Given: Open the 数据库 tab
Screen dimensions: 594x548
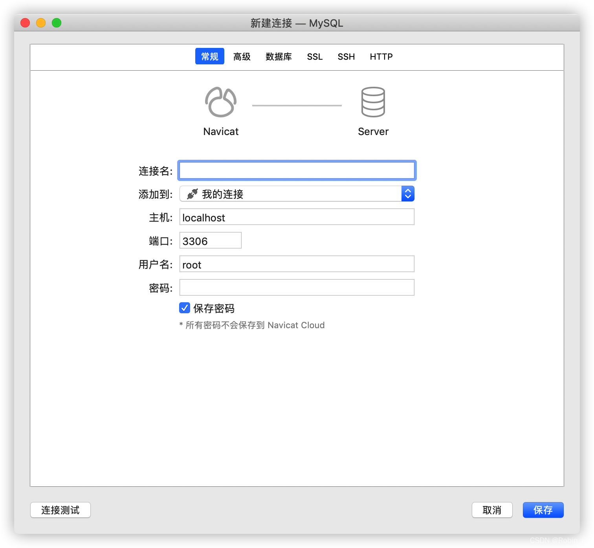Looking at the screenshot, I should point(279,57).
